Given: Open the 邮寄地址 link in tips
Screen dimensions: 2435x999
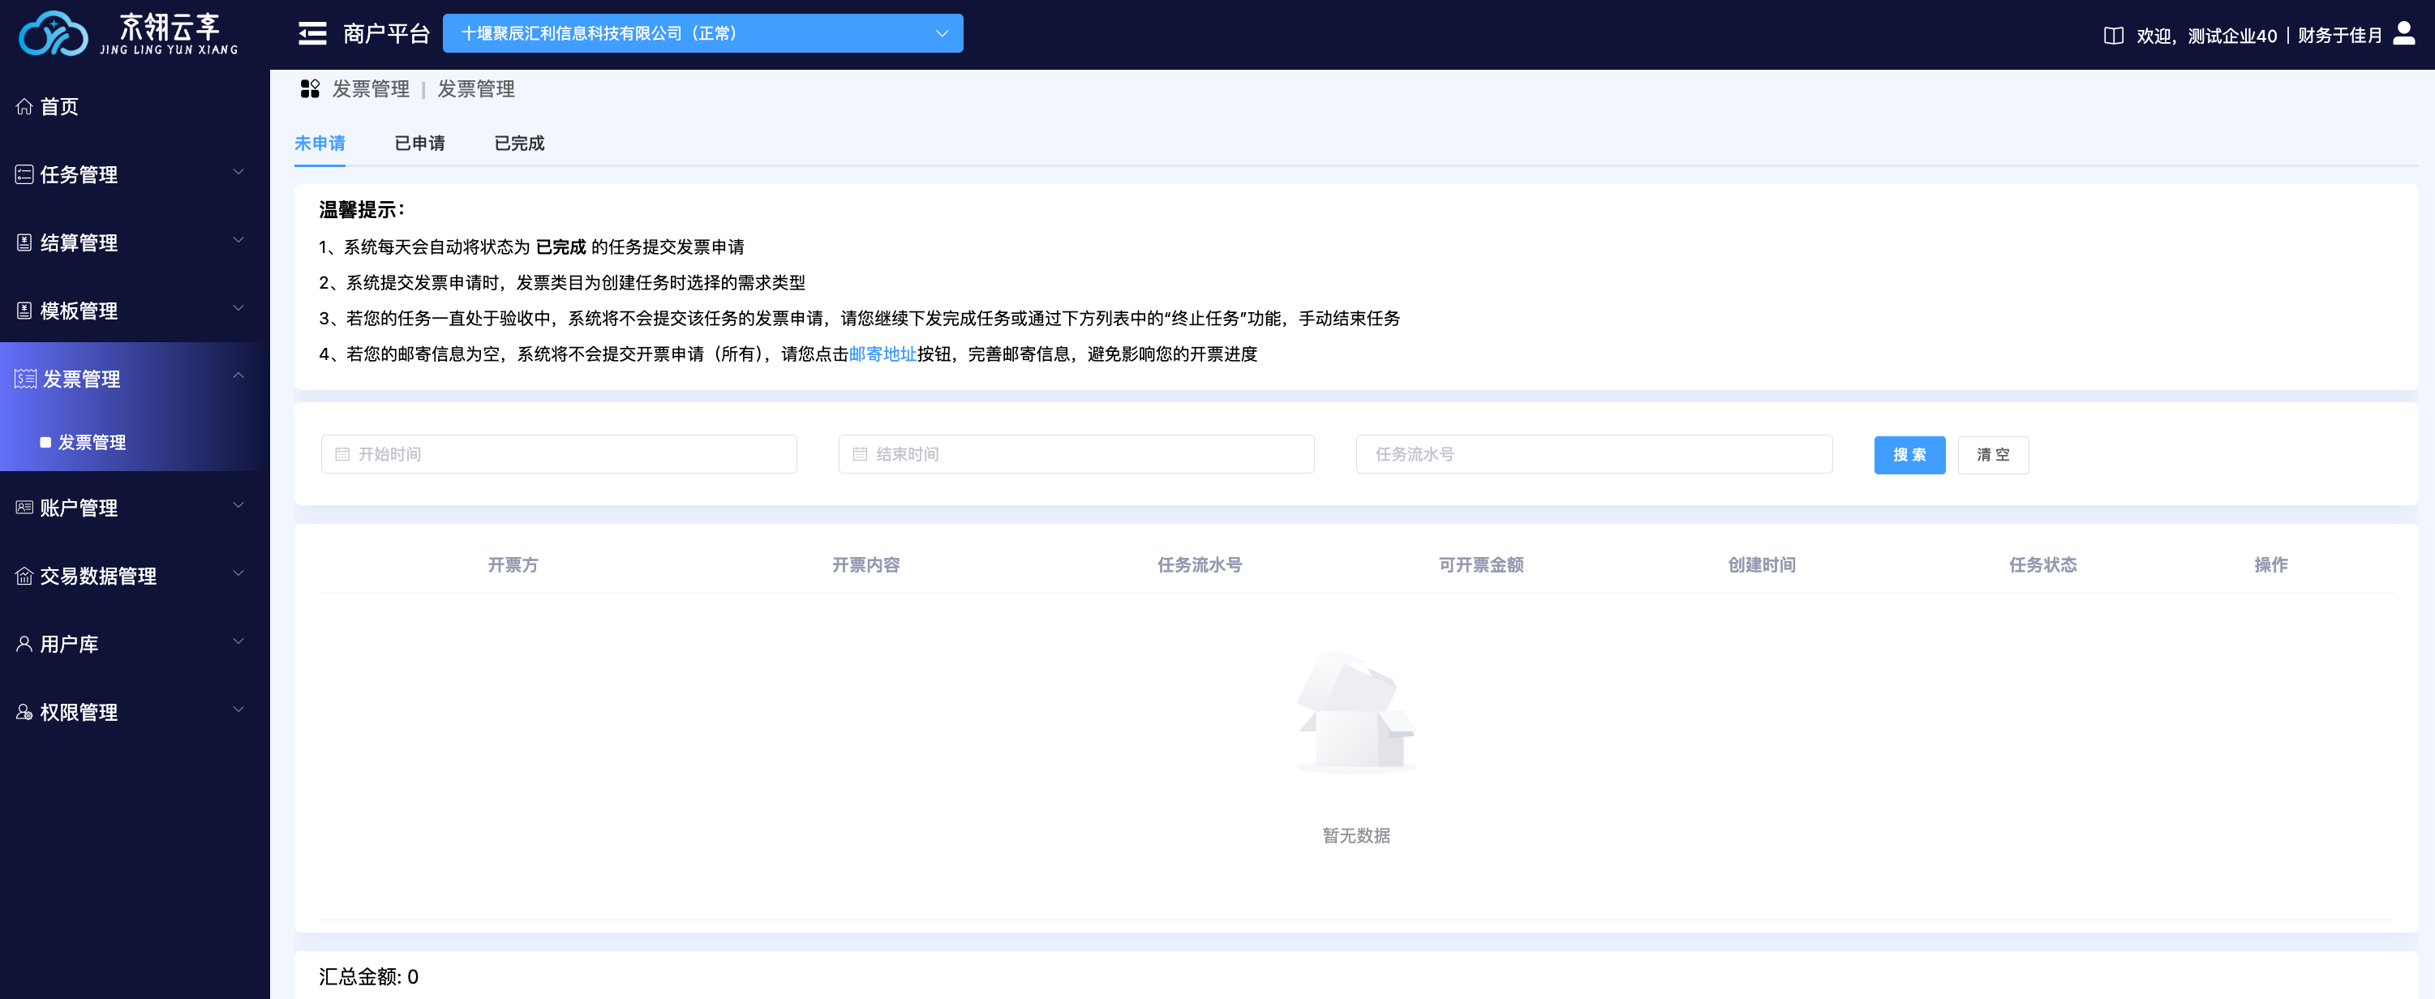Looking at the screenshot, I should click(x=882, y=354).
